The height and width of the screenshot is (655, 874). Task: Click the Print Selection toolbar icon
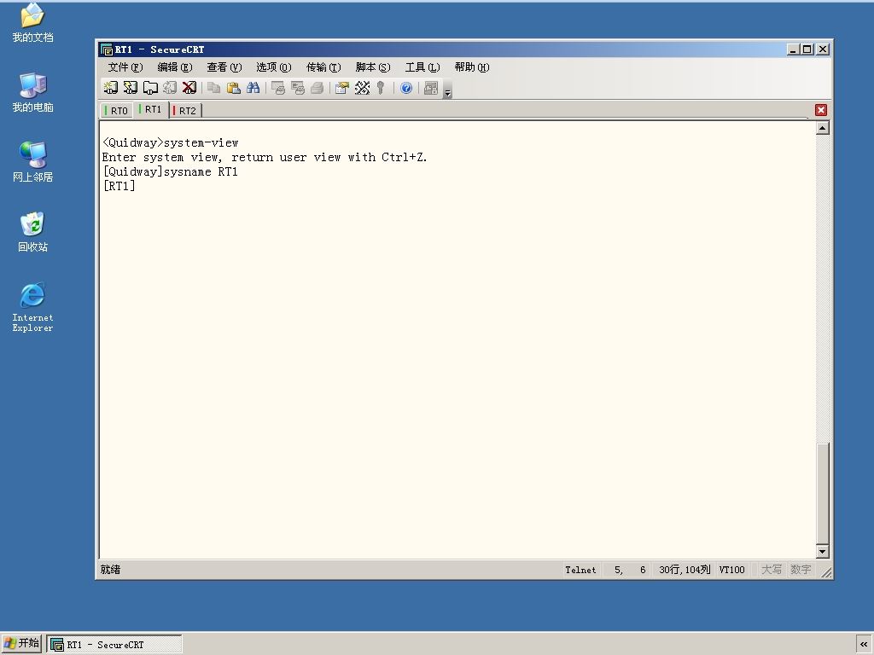[298, 88]
